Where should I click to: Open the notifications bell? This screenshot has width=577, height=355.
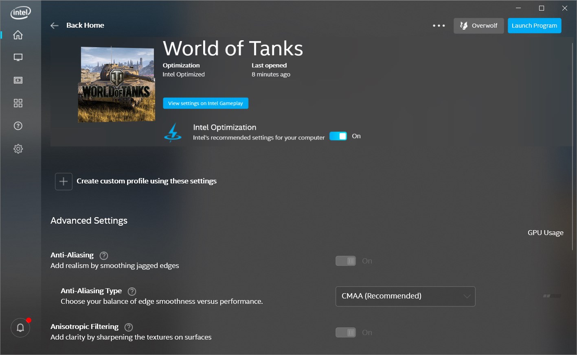click(x=20, y=328)
